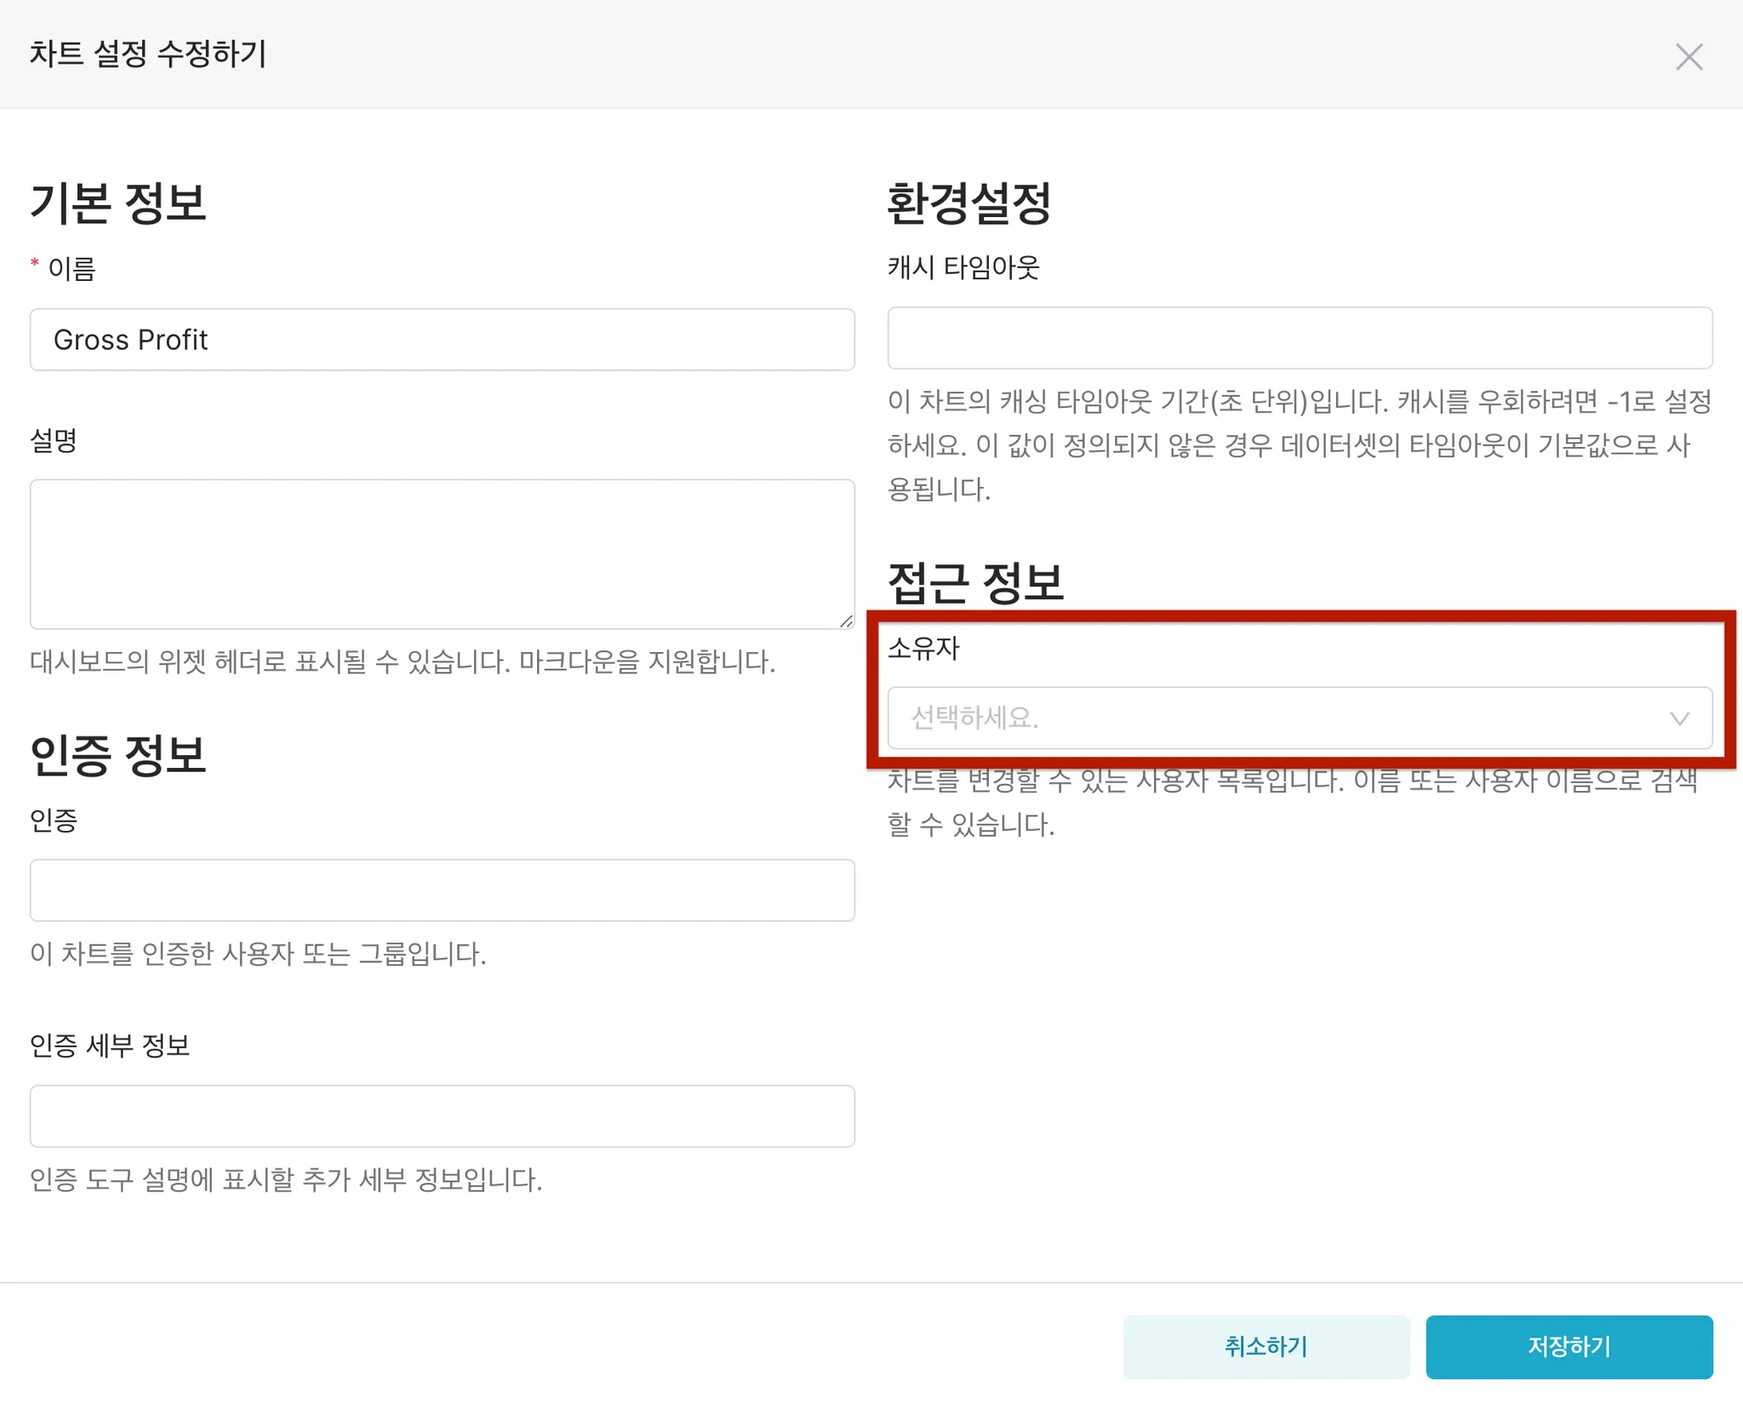Click the 이름 field containing Gross Profit
The height and width of the screenshot is (1408, 1743).
pos(442,340)
